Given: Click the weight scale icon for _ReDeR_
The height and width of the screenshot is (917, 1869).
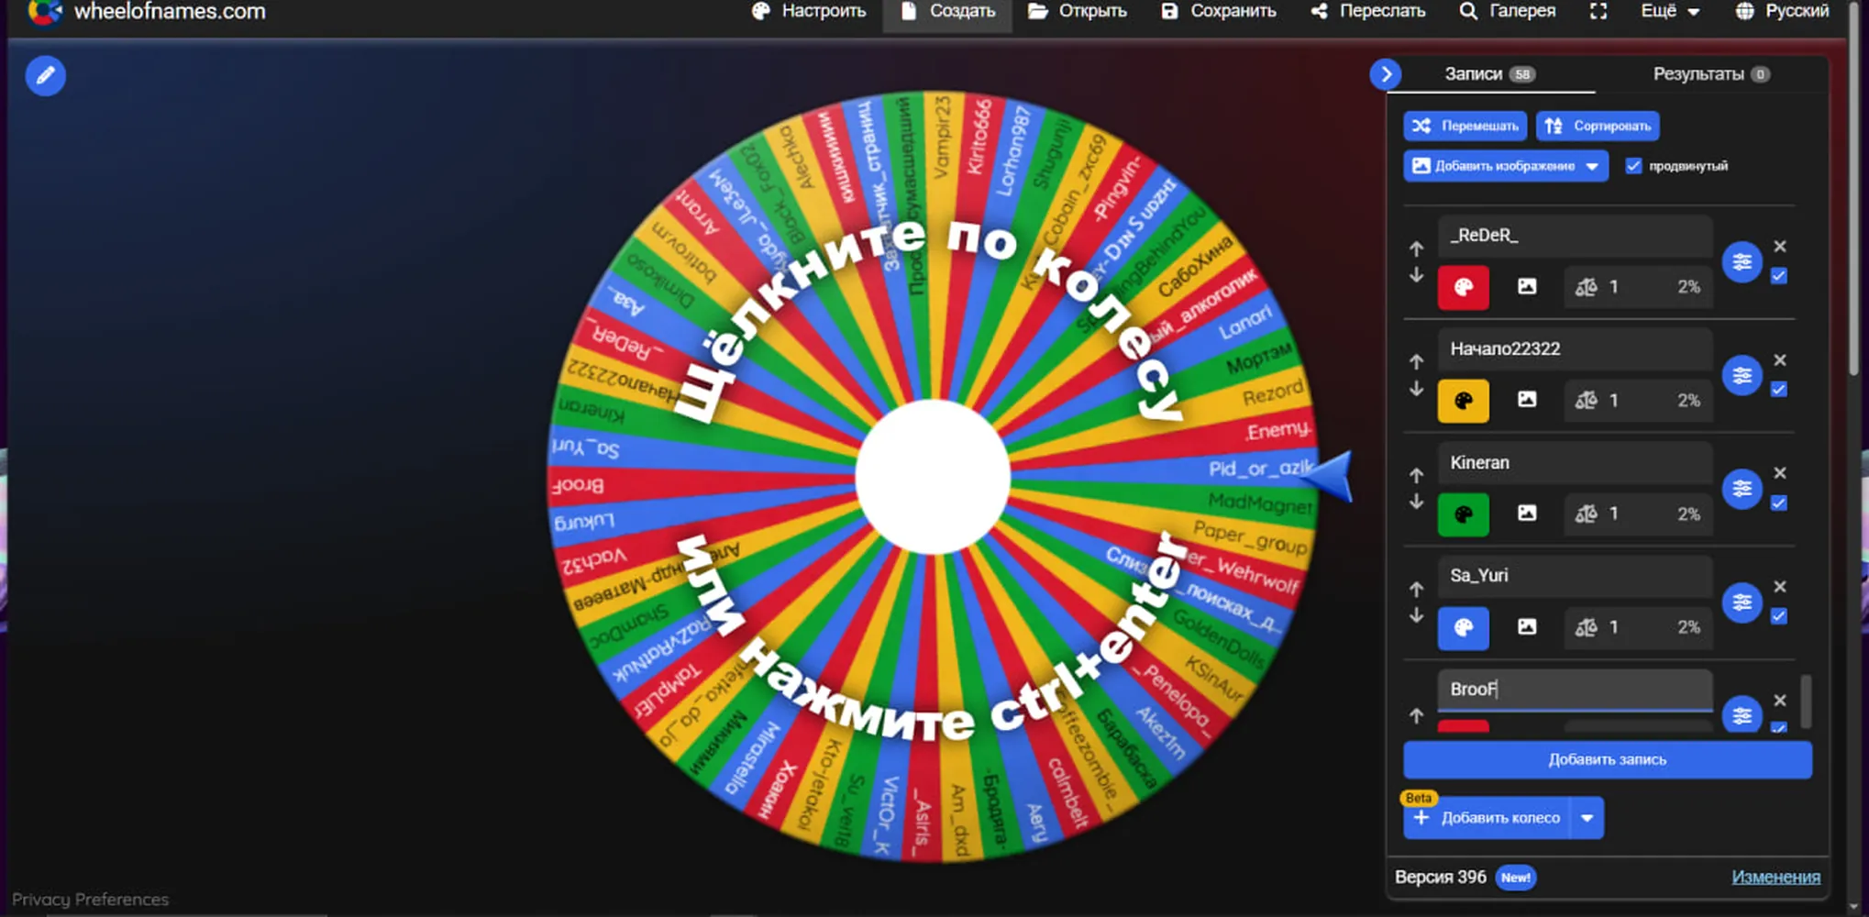Looking at the screenshot, I should coord(1587,287).
